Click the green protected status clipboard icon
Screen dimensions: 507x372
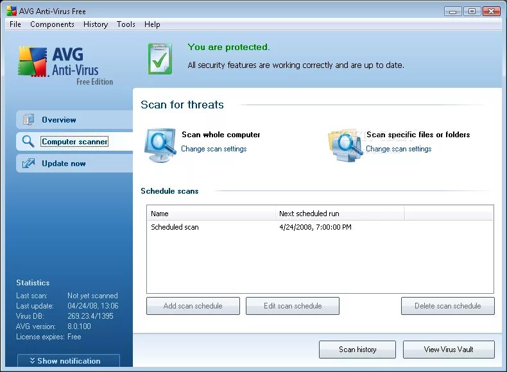pyautogui.click(x=160, y=58)
